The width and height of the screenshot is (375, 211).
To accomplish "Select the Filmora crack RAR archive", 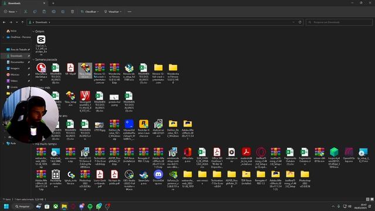I will (100, 73).
